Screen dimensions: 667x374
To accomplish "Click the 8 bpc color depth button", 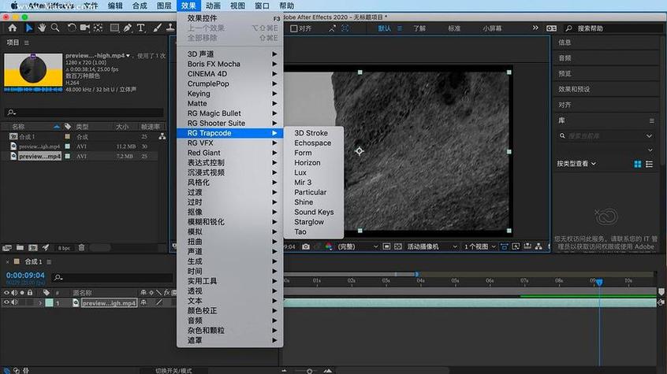I will tap(64, 248).
